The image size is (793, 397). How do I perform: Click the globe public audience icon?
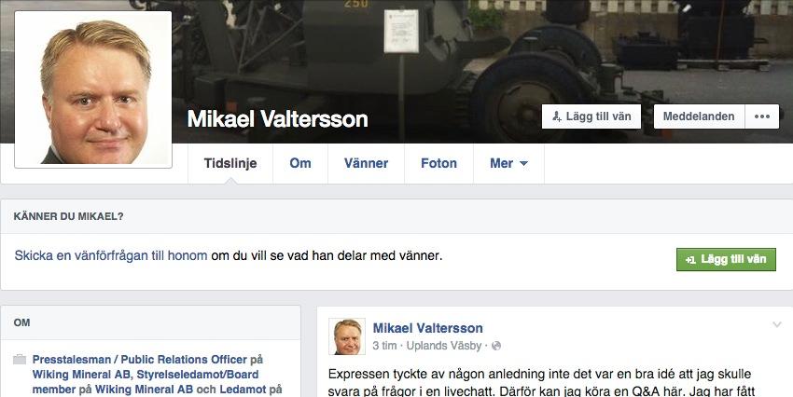point(496,346)
